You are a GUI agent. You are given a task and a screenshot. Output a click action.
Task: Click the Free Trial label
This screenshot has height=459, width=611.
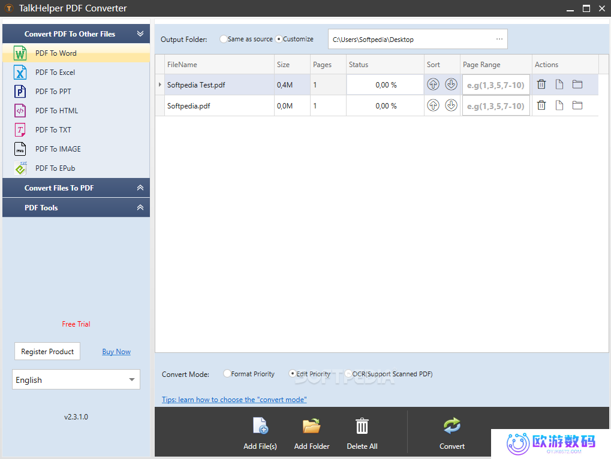(x=76, y=324)
